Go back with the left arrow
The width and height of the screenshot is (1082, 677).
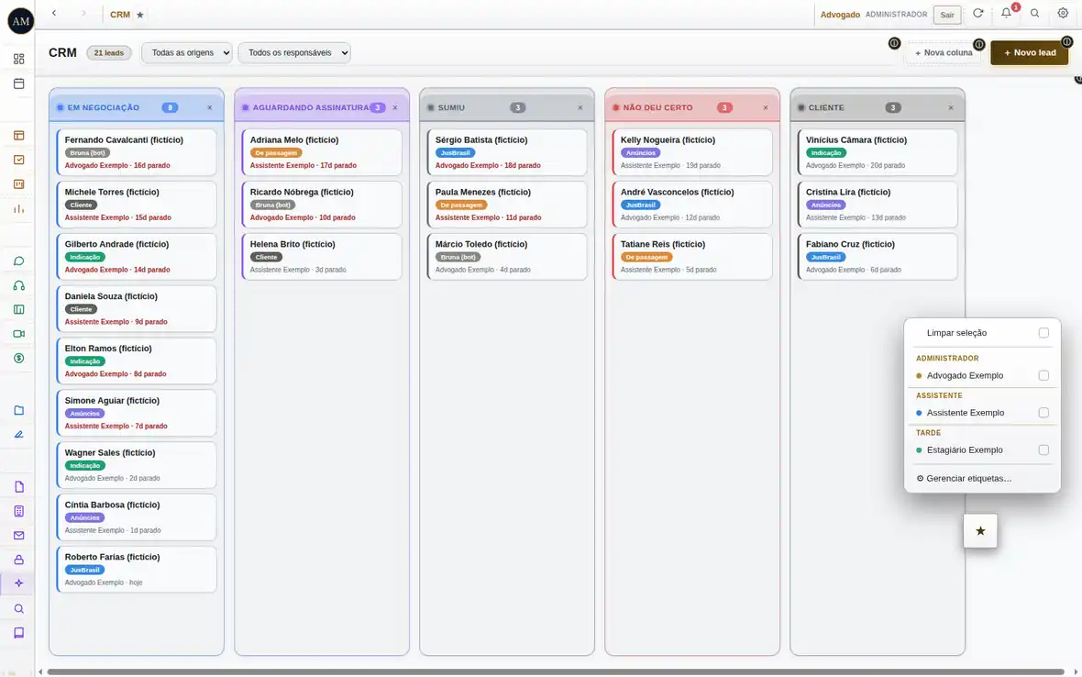pyautogui.click(x=54, y=13)
